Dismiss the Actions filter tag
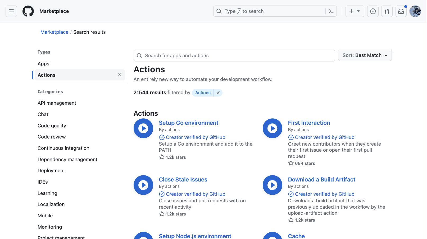Viewport: 427px width, 239px height. [x=218, y=93]
